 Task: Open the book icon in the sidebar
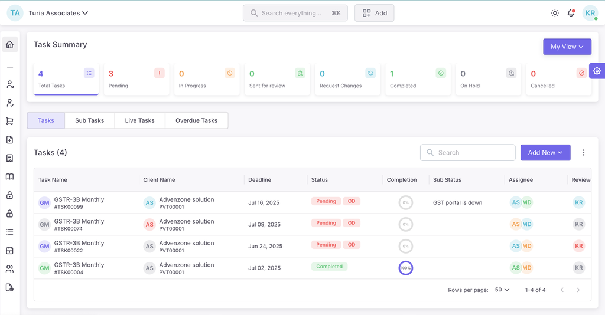[9, 177]
